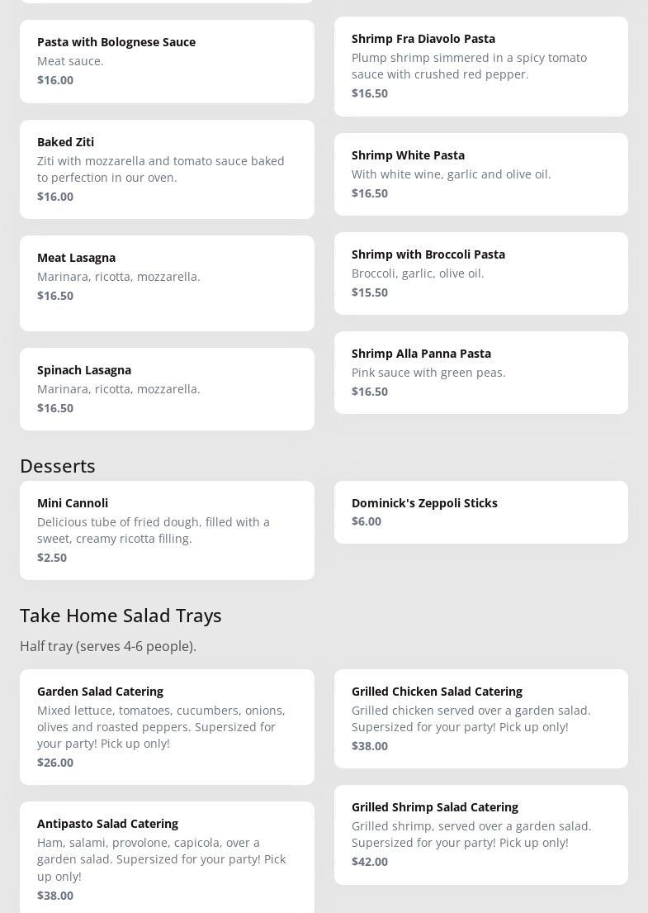648x913 pixels.
Task: Click the half tray serving size note
Action: coord(108,646)
